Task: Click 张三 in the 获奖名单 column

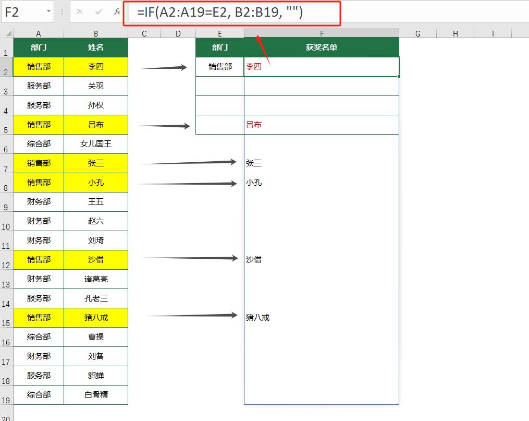Action: coord(254,163)
